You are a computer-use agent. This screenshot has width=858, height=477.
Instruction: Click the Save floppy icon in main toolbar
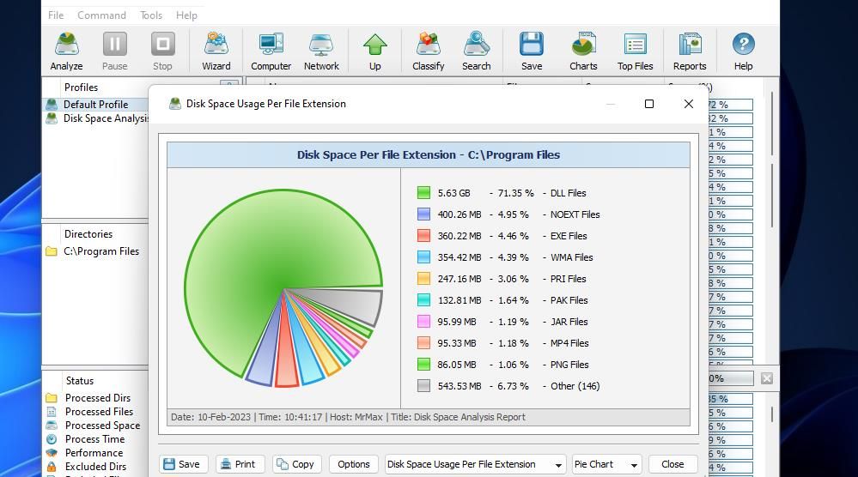click(x=532, y=45)
